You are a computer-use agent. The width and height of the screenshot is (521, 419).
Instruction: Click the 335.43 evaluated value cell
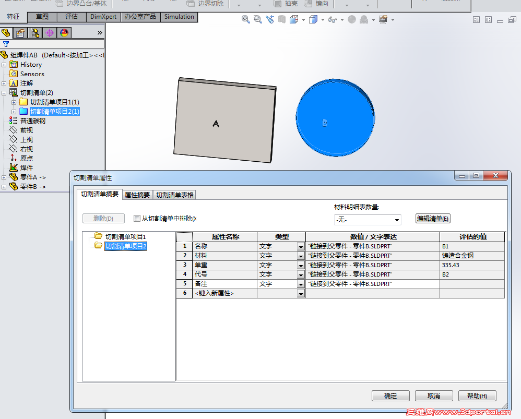472,265
